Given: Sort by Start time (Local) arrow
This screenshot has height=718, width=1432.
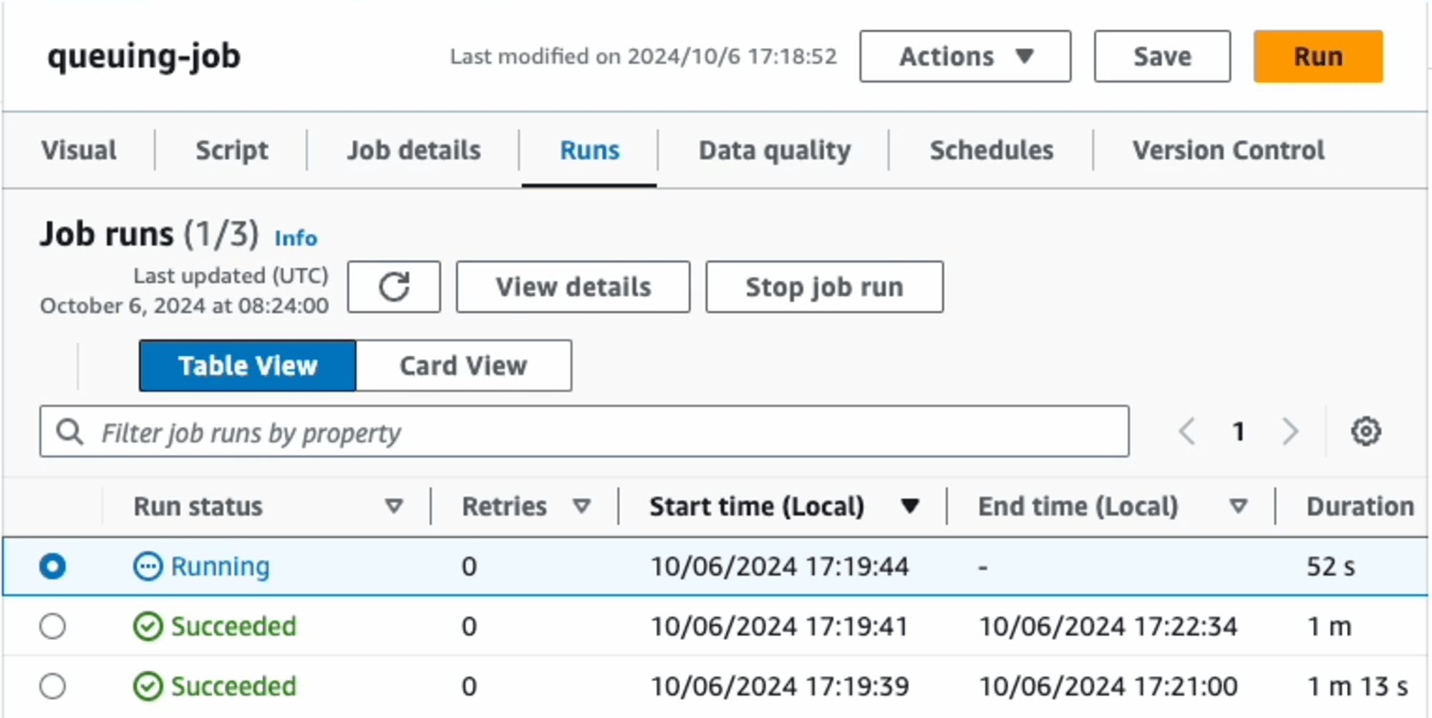Looking at the screenshot, I should (910, 506).
